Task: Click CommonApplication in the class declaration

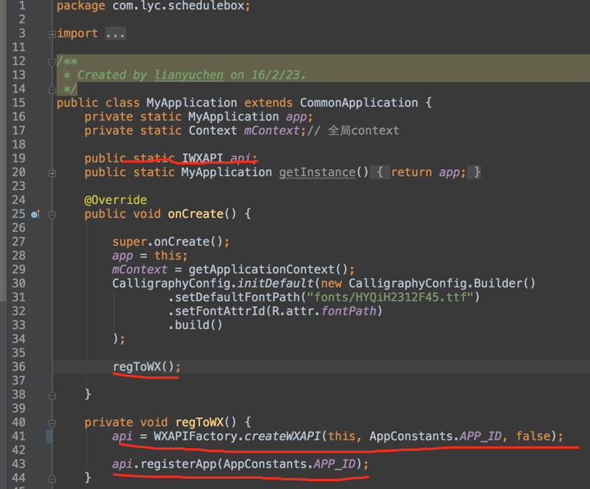Action: coord(359,103)
